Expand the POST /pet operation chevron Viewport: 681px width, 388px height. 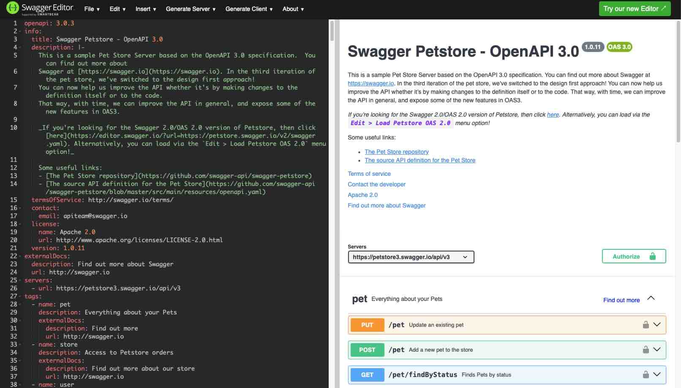(x=657, y=350)
